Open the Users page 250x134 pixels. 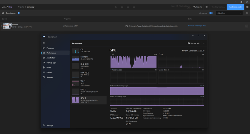(x=49, y=68)
